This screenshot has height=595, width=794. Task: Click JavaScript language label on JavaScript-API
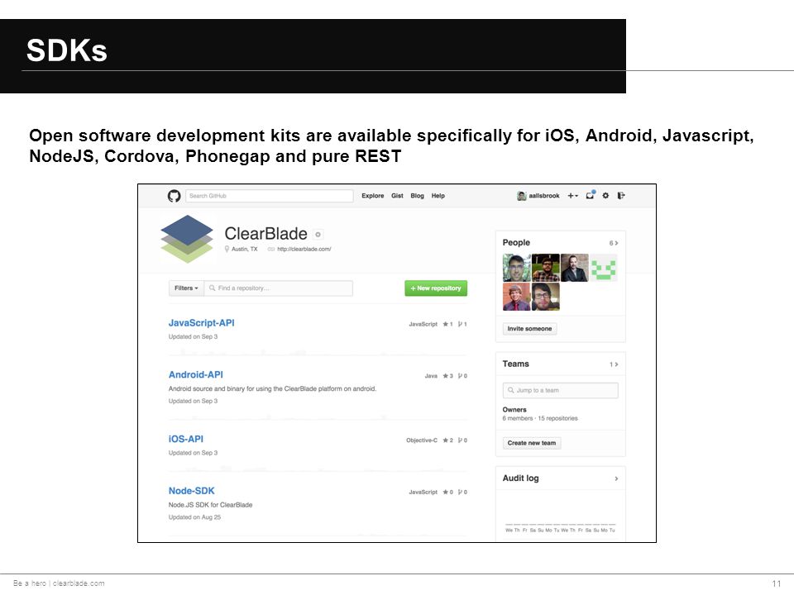coord(423,324)
